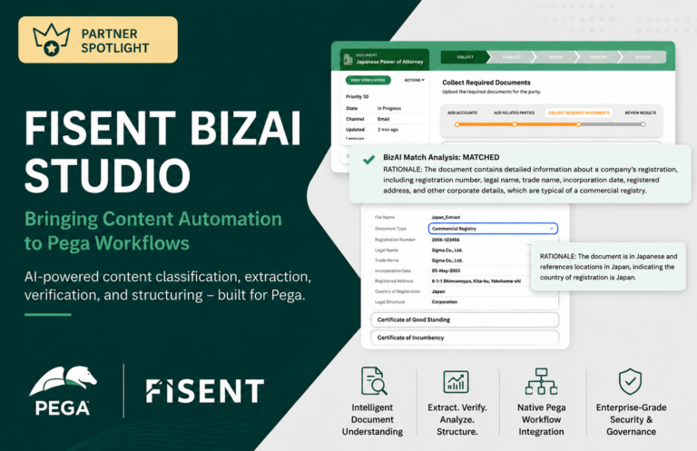Click the Partner Spotlight badge
The width and height of the screenshot is (697, 451).
click(98, 40)
